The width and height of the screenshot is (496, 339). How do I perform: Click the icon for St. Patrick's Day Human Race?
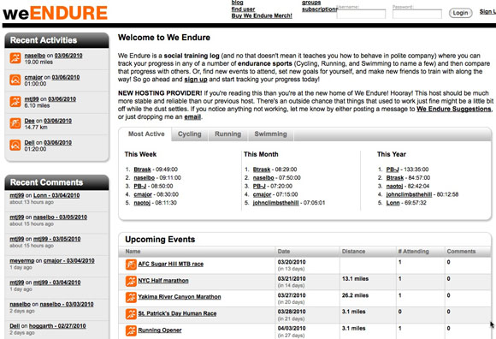coord(131,313)
